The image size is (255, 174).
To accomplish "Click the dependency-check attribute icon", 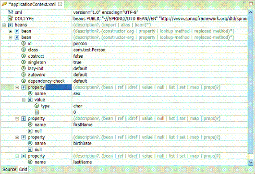I will click(24, 81).
